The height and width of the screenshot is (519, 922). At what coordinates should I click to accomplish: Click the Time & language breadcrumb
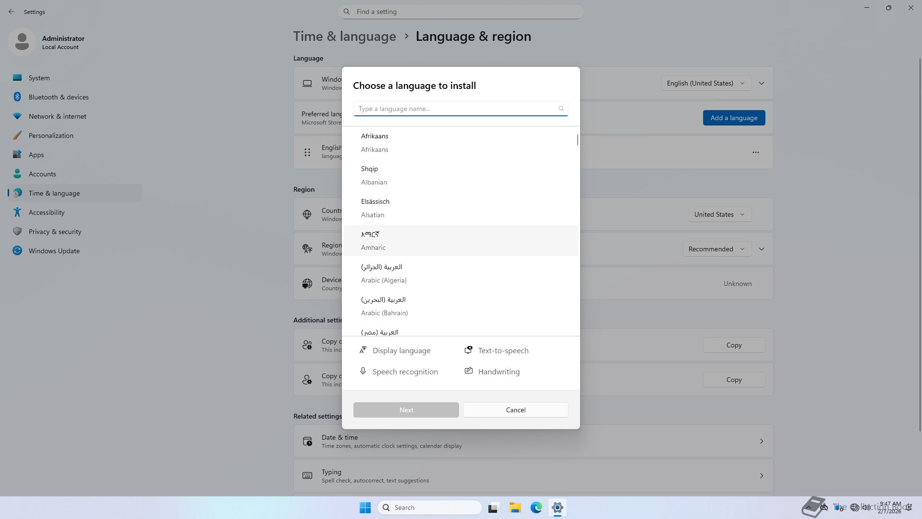click(344, 37)
